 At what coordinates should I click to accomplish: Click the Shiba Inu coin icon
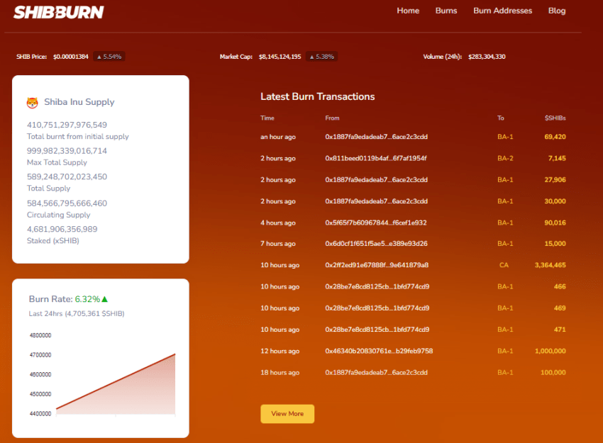tap(33, 103)
